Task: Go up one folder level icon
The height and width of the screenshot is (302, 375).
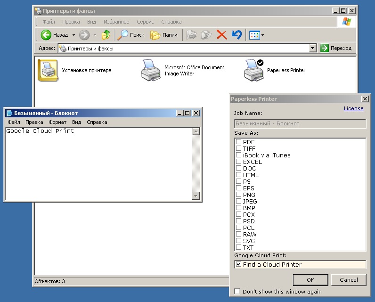Action: tap(106, 35)
